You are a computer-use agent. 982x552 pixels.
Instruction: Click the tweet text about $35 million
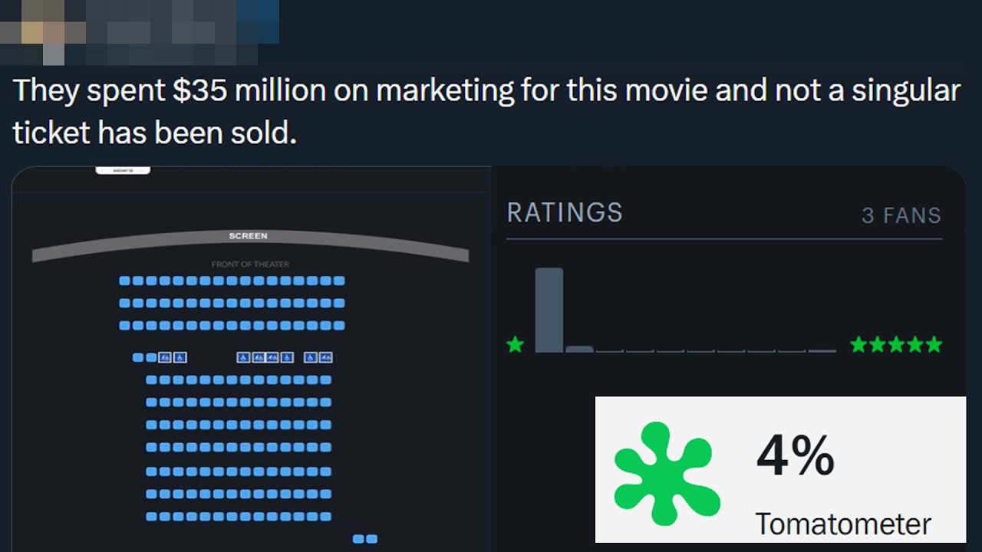tap(486, 112)
